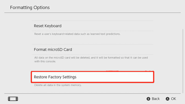
Task: Click the microSD card deletion warning text
Action: (91, 60)
